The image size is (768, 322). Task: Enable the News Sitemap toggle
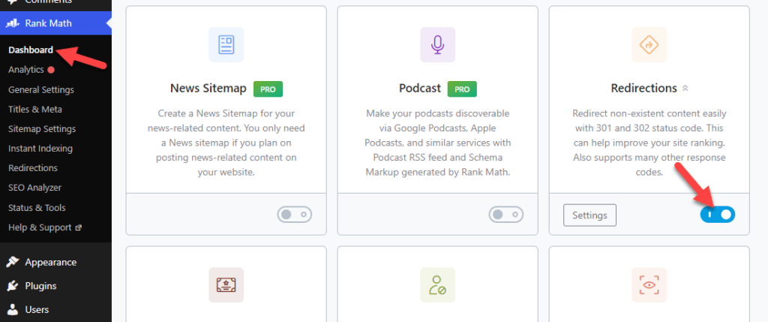pyautogui.click(x=294, y=215)
